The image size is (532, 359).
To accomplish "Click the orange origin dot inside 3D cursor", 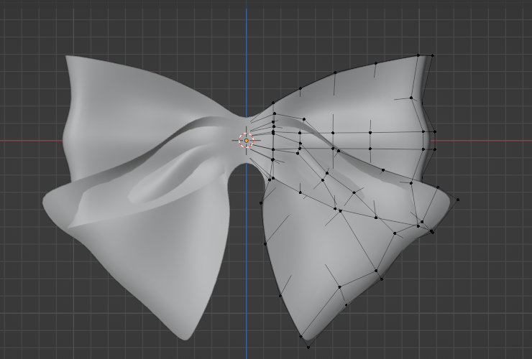I will pyautogui.click(x=247, y=140).
